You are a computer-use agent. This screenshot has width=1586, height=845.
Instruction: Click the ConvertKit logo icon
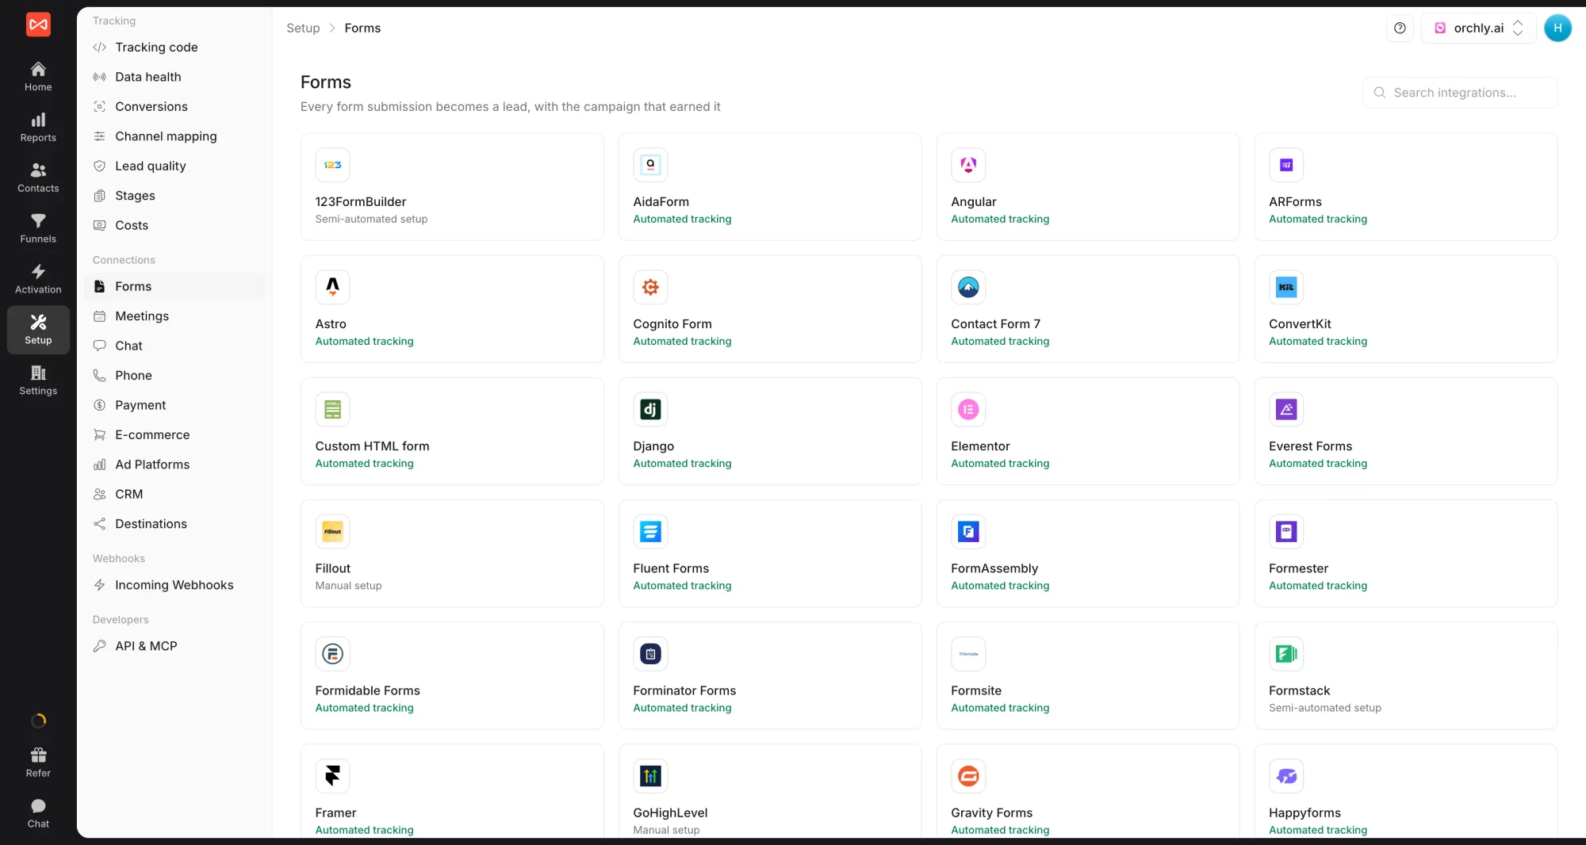[x=1286, y=287]
